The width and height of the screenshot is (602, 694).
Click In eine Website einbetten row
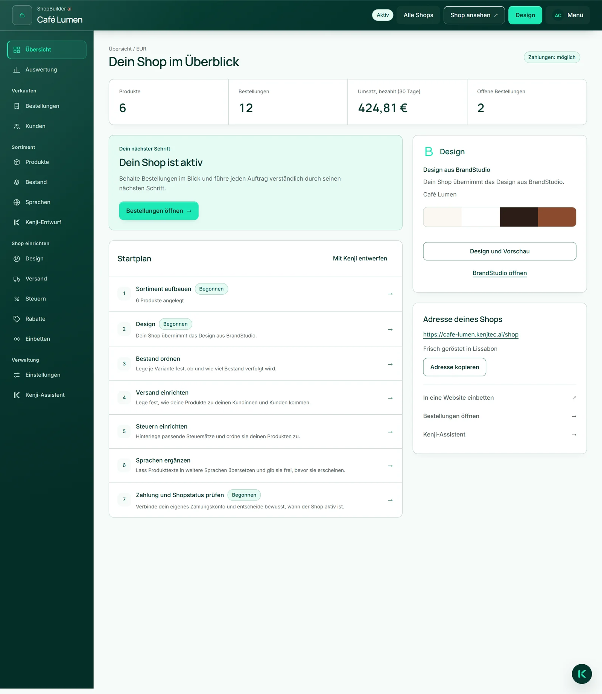coord(500,398)
